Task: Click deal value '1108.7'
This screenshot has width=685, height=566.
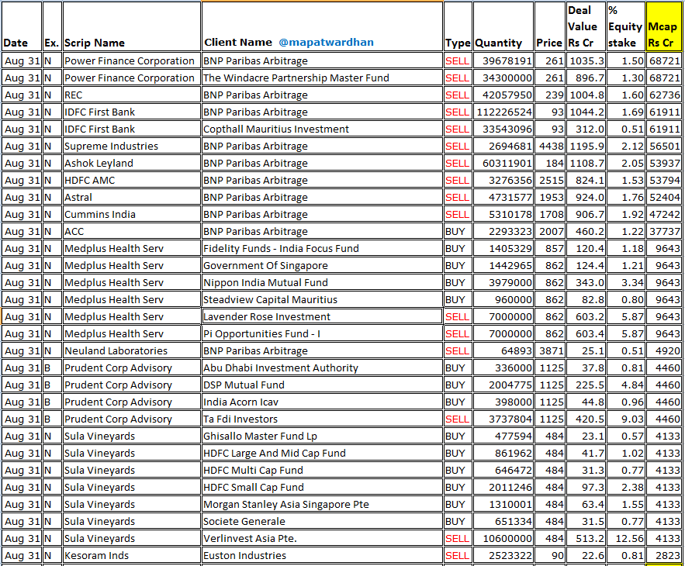Action: [x=586, y=163]
